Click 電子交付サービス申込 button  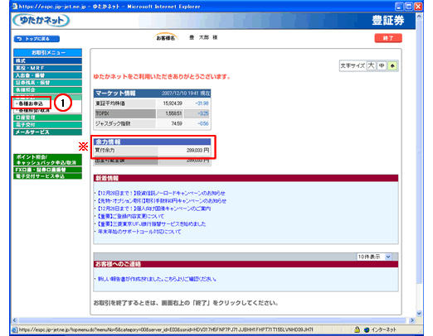pos(47,176)
